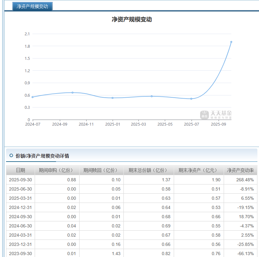The height and width of the screenshot is (257, 259).
Task: Click the 6.55% change rate cell
Action: 240,198
